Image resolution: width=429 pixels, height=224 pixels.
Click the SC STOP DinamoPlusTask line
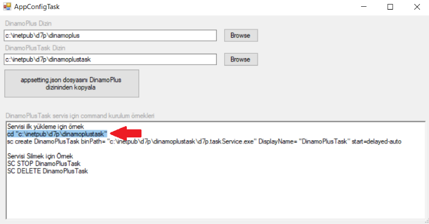44,163
